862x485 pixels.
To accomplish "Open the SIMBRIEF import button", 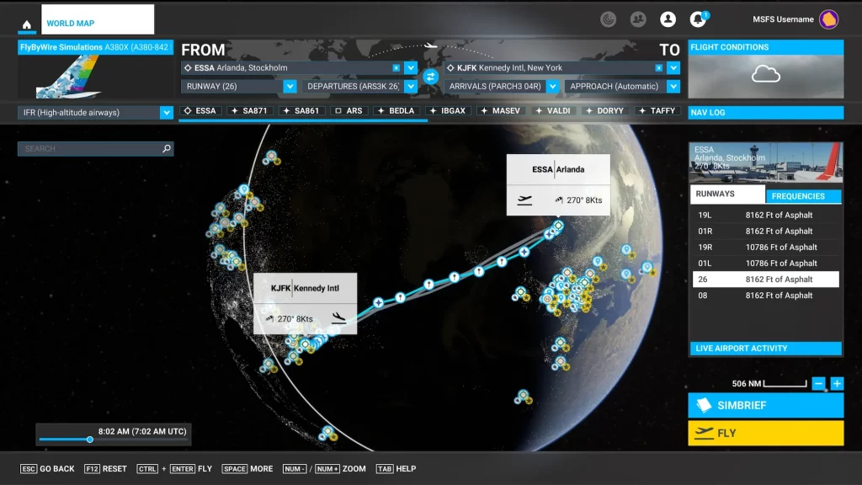I will pyautogui.click(x=765, y=405).
